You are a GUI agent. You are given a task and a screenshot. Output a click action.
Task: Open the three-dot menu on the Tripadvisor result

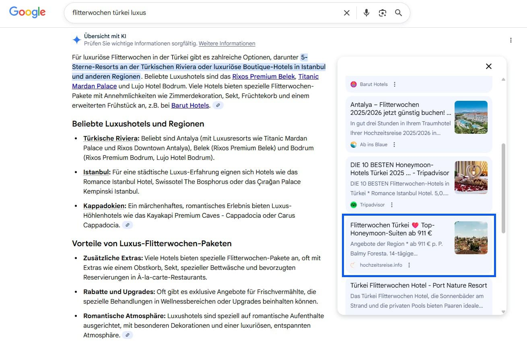391,205
